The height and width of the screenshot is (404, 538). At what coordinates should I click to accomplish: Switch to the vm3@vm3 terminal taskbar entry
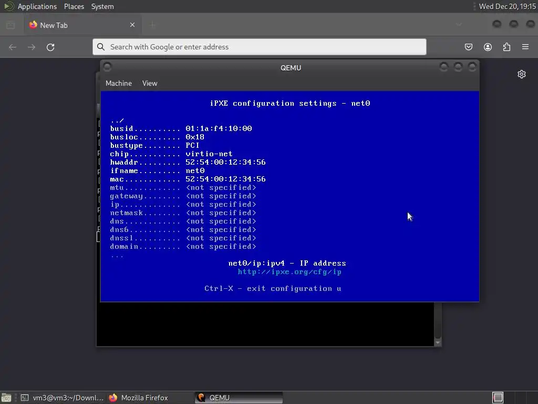click(x=62, y=398)
